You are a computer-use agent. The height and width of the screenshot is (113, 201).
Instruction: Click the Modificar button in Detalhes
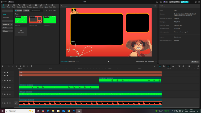pos(195,62)
